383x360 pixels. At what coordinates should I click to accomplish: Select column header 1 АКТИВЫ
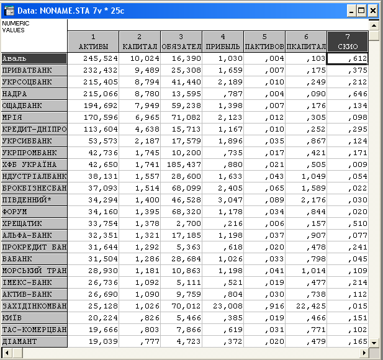click(x=93, y=42)
